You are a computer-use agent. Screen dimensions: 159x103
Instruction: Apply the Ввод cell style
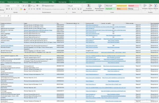point(122,9)
